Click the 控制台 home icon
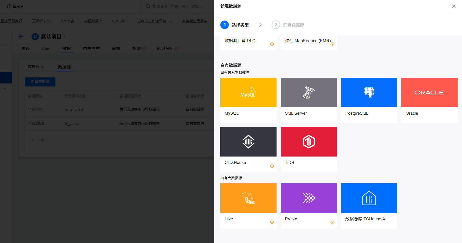Viewport: 462px width, 243px height. point(9,6)
